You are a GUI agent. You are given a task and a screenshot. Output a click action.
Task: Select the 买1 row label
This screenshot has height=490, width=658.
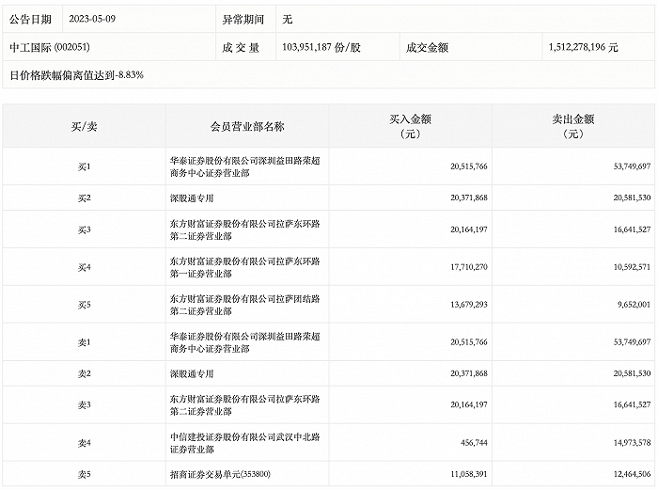(x=84, y=166)
